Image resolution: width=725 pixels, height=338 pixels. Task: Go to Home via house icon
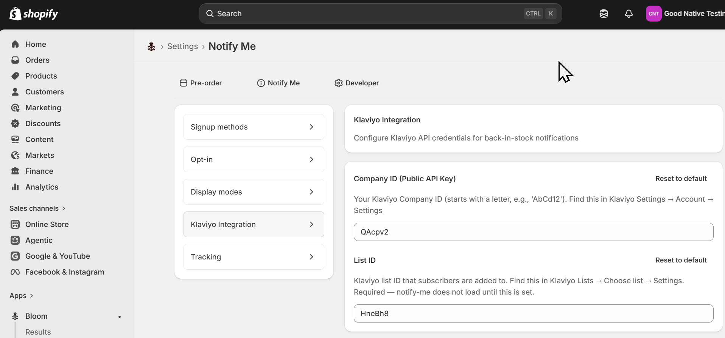coord(15,44)
